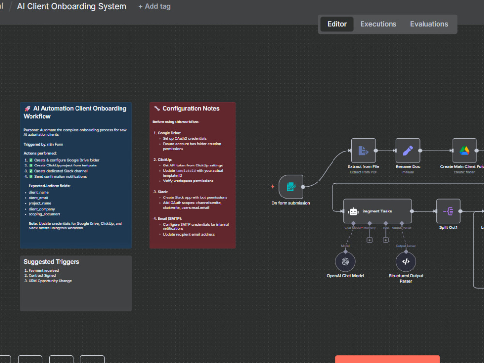This screenshot has width=484, height=363.
Task: Click the Create ClickUp project from template checkbox
Action: 31,166
